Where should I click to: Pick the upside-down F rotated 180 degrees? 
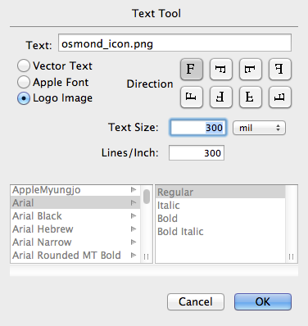[x=221, y=97]
